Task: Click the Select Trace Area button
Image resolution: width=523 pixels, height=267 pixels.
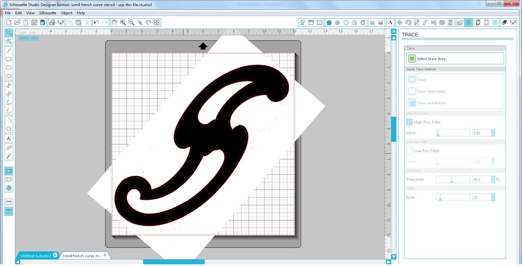Action: click(454, 58)
